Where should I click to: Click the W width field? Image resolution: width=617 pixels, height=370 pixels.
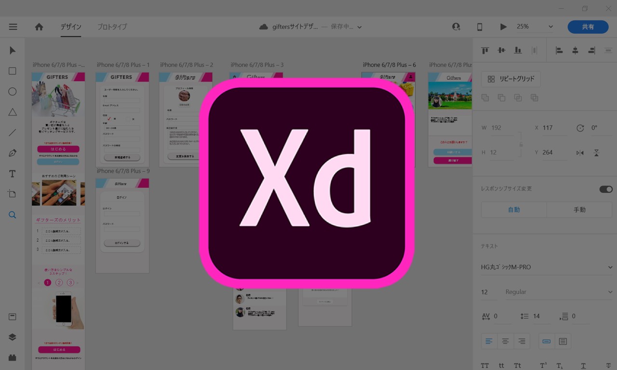[502, 128]
